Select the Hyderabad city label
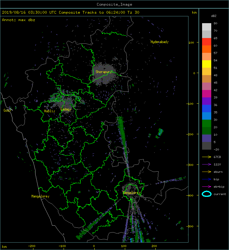The image size is (229, 250). (x=159, y=42)
